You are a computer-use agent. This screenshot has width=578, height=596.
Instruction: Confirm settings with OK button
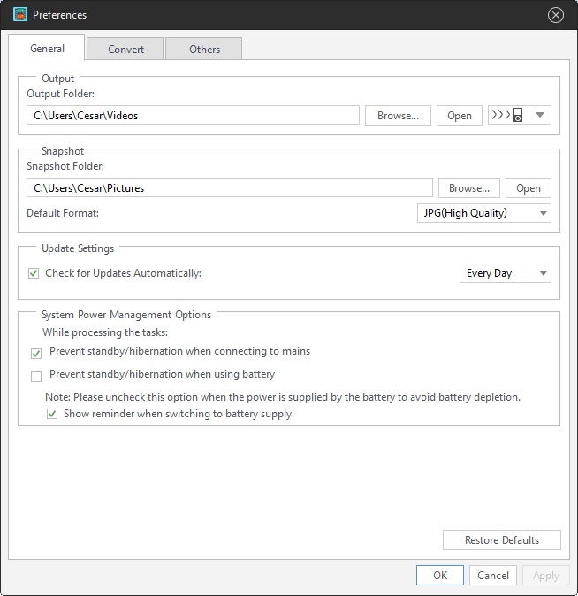tap(440, 575)
